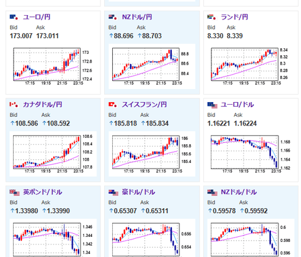Open the NZドル/円 currency pair link
The image size is (301, 257).
137,17
